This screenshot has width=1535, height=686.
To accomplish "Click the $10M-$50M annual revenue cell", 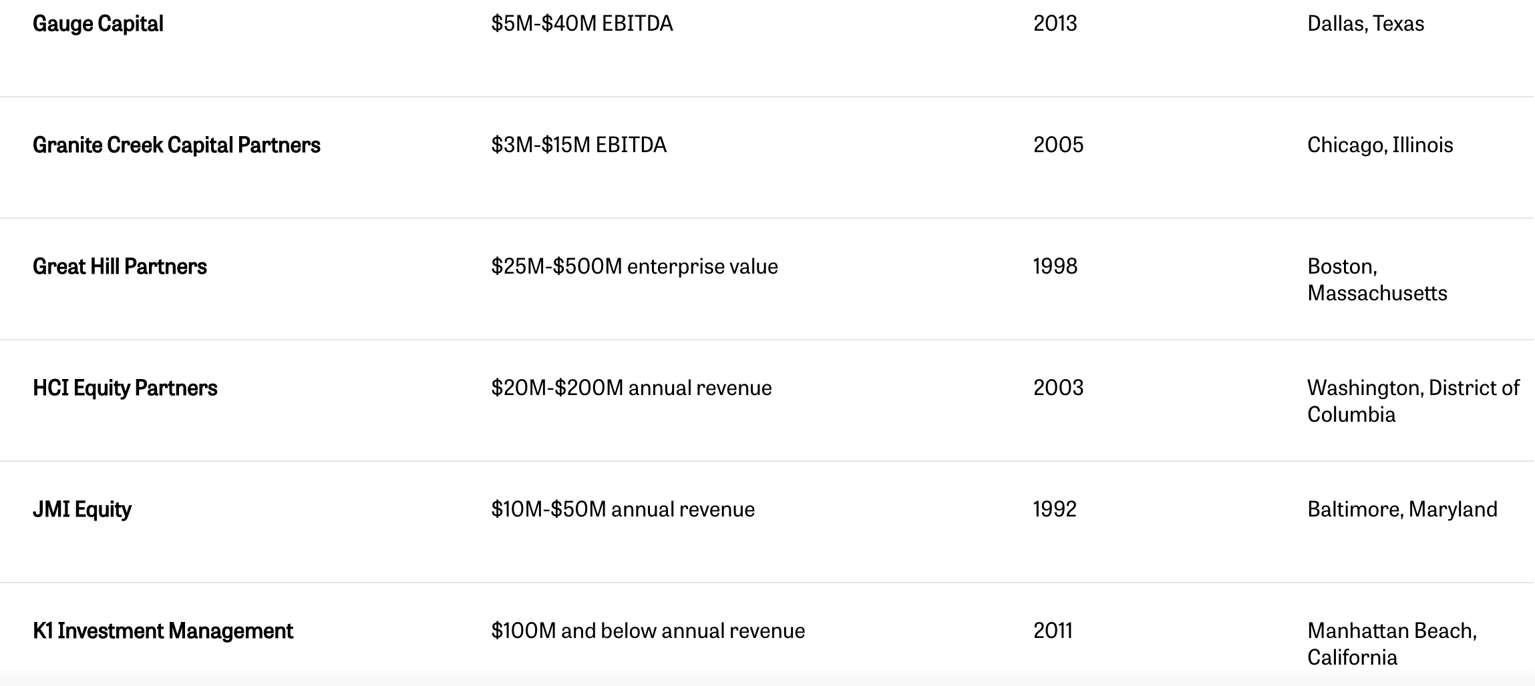I will (x=623, y=510).
